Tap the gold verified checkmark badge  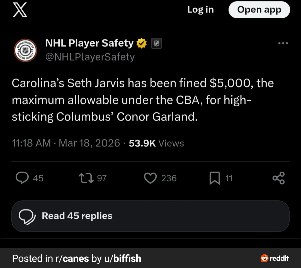[142, 43]
